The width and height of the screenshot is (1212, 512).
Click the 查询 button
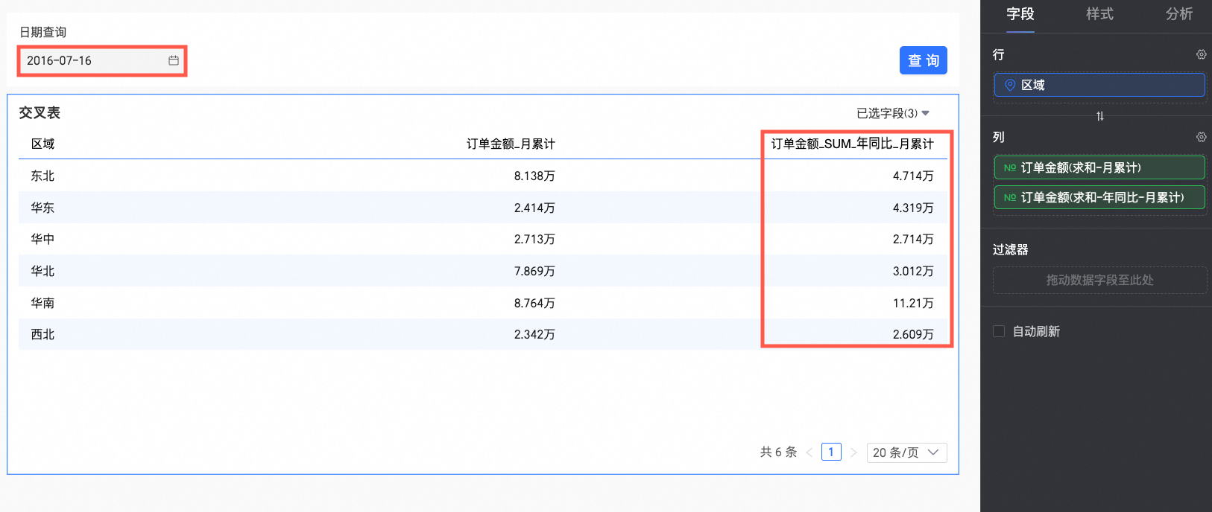coord(923,60)
